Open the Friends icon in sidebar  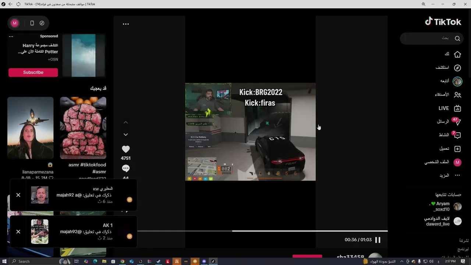(x=457, y=95)
